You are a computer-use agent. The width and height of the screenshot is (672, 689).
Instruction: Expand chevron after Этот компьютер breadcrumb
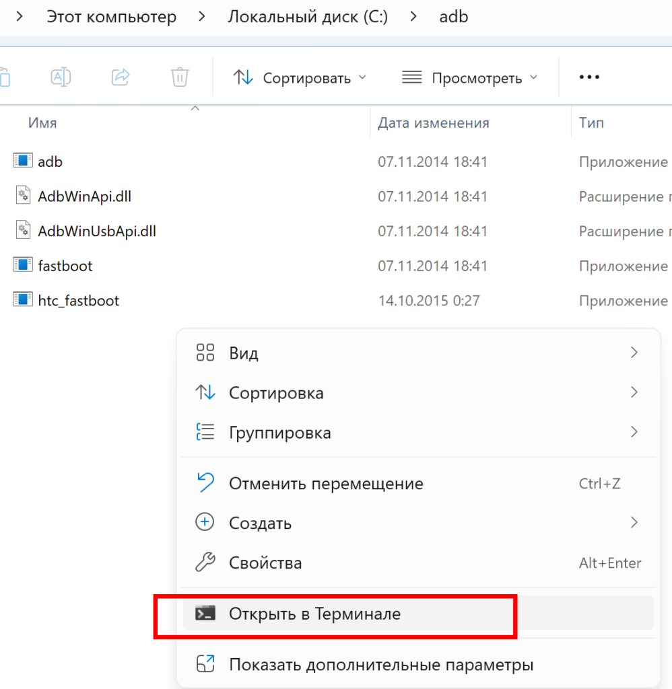[202, 17]
